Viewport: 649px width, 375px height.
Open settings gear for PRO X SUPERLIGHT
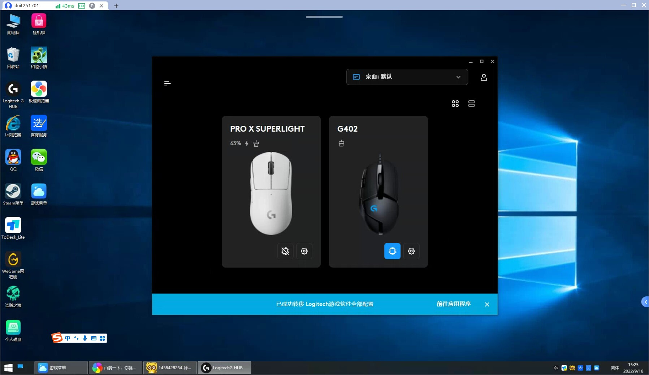click(304, 251)
